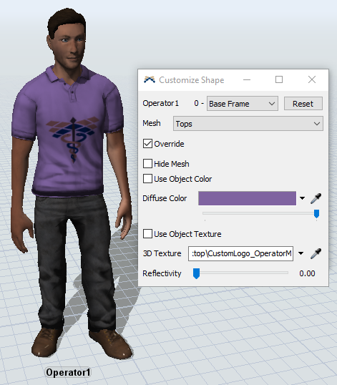Screen dimensions: 337x385
Task: Click the FlexSim logo in title bar
Action: [x=150, y=80]
